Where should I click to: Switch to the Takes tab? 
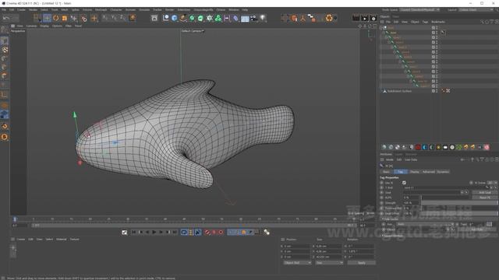[395, 16]
